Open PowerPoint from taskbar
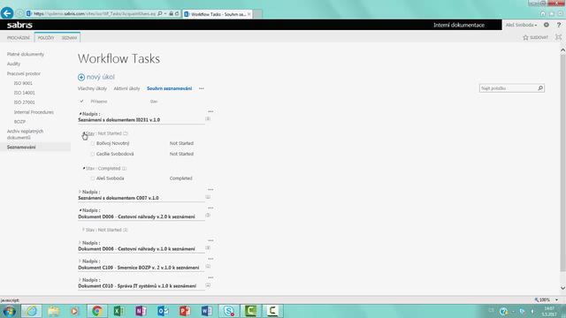Screen dimensions: 566x318 (x=185, y=311)
